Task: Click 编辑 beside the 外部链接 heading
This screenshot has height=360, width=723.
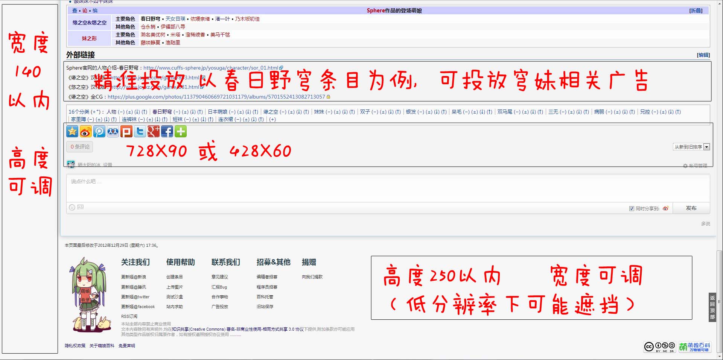Action: pyautogui.click(x=703, y=55)
